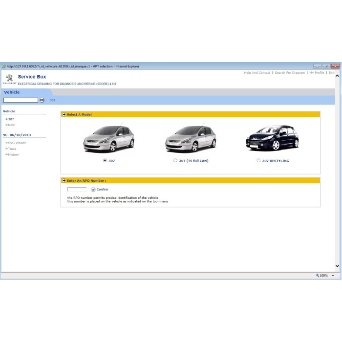
Task: Click the scrollbar down arrow
Action: 337,266
